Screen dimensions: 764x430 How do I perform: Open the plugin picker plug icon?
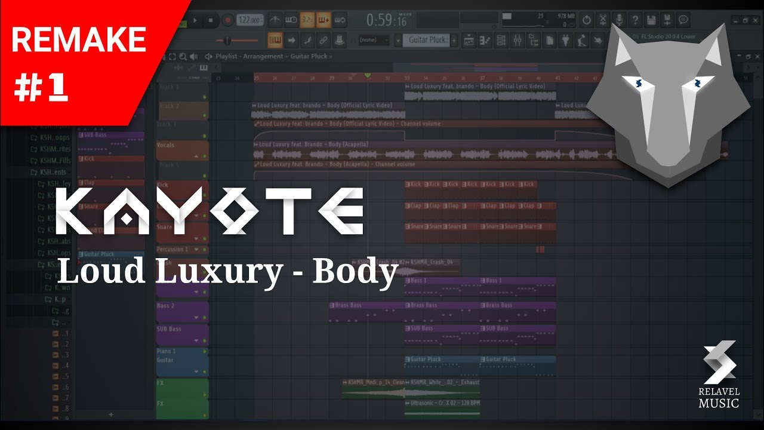566,40
